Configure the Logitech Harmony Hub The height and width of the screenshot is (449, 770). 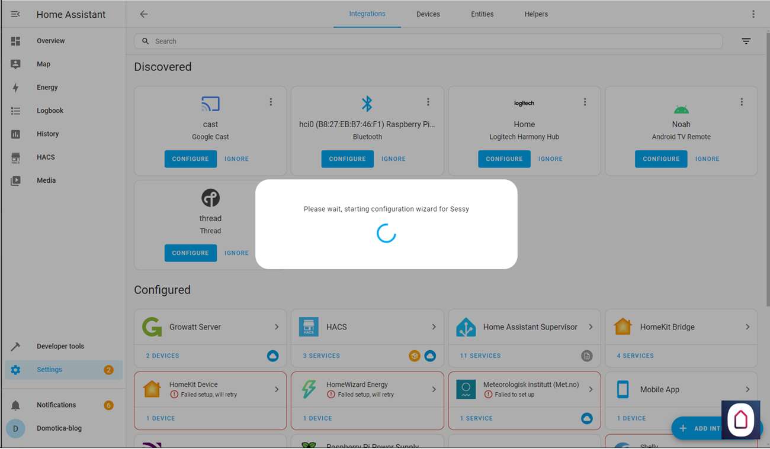tap(504, 159)
